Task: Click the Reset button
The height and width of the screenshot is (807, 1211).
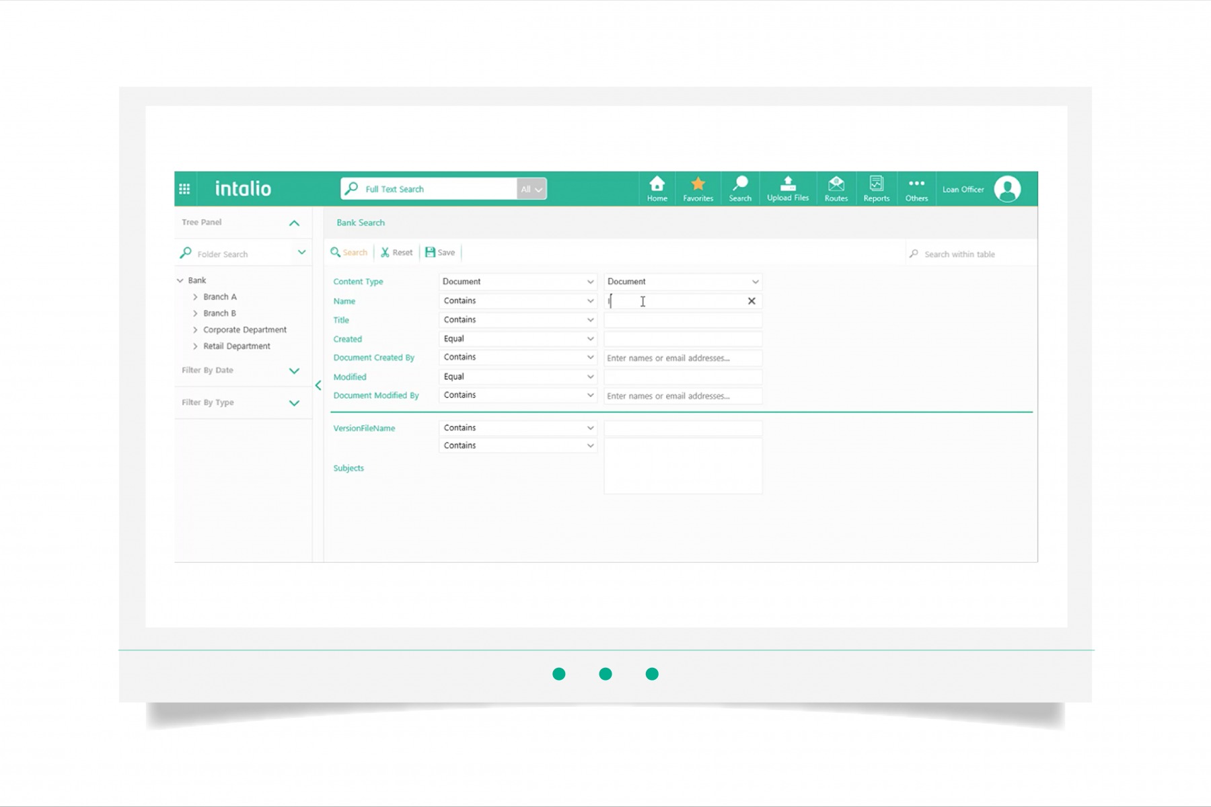Action: tap(396, 252)
